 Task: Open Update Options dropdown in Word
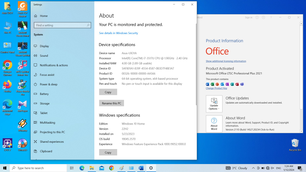(214, 104)
